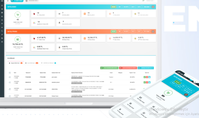This screenshot has width=199, height=118.
Task: Click the Toplam Tutar column header
Action: pyautogui.click(x=132, y=73)
